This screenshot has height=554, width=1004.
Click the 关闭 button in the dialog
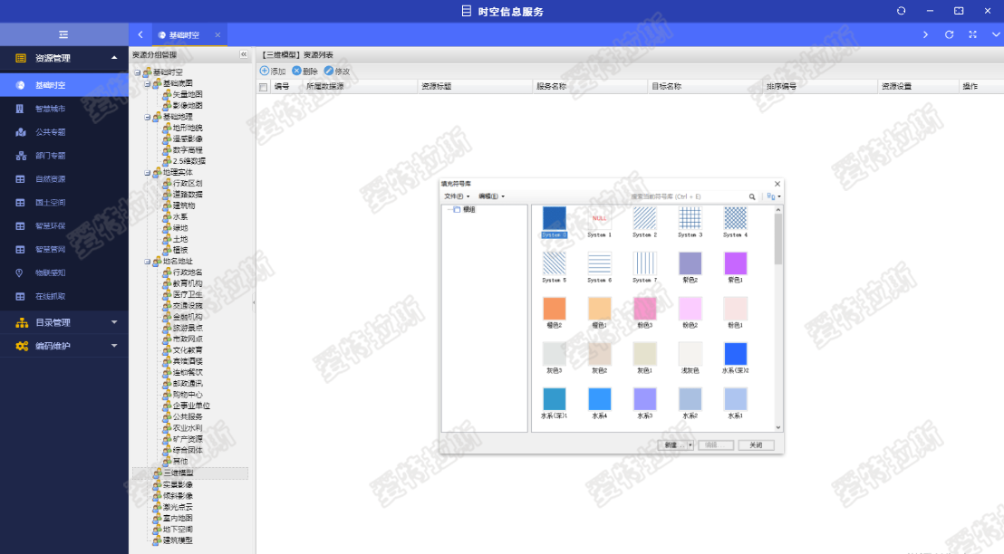pyautogui.click(x=756, y=445)
